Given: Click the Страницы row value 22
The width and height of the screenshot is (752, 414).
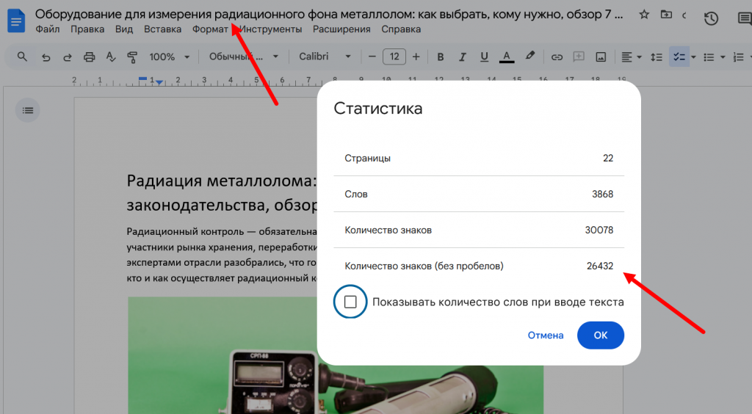Looking at the screenshot, I should 607,158.
